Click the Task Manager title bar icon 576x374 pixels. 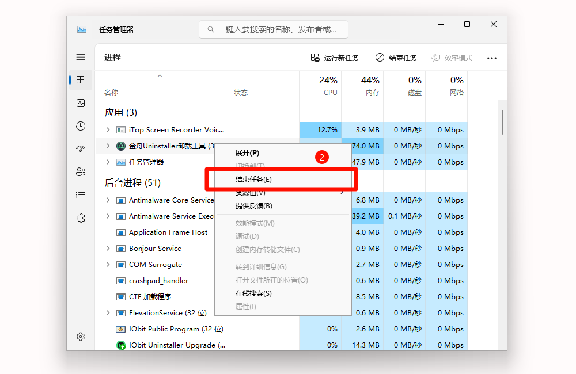(x=82, y=29)
